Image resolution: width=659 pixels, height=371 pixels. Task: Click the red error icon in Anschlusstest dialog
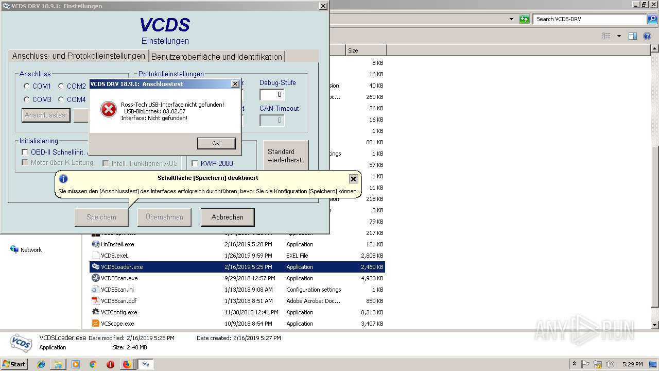tap(108, 109)
